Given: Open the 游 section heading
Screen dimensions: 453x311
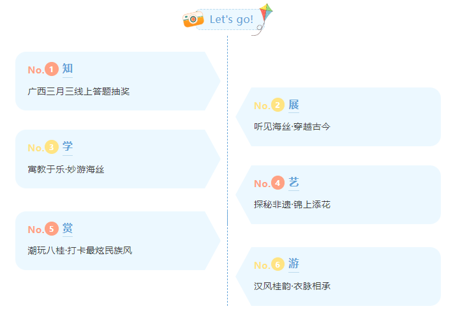Looking at the screenshot, I should tap(293, 264).
